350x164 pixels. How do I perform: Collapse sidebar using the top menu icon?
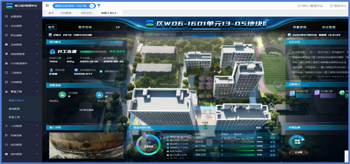point(47,6)
